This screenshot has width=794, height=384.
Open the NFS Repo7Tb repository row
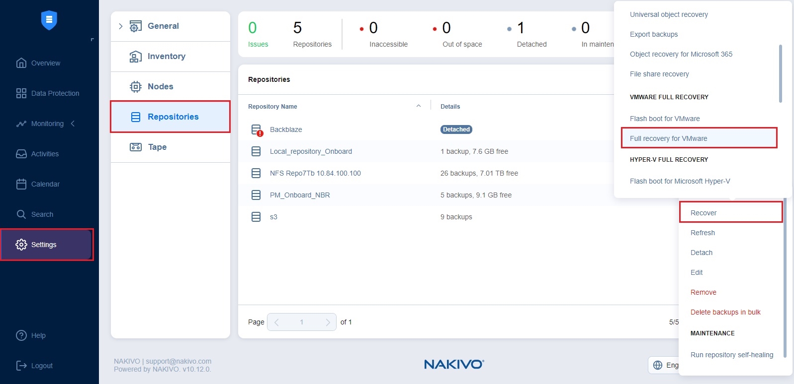(315, 173)
